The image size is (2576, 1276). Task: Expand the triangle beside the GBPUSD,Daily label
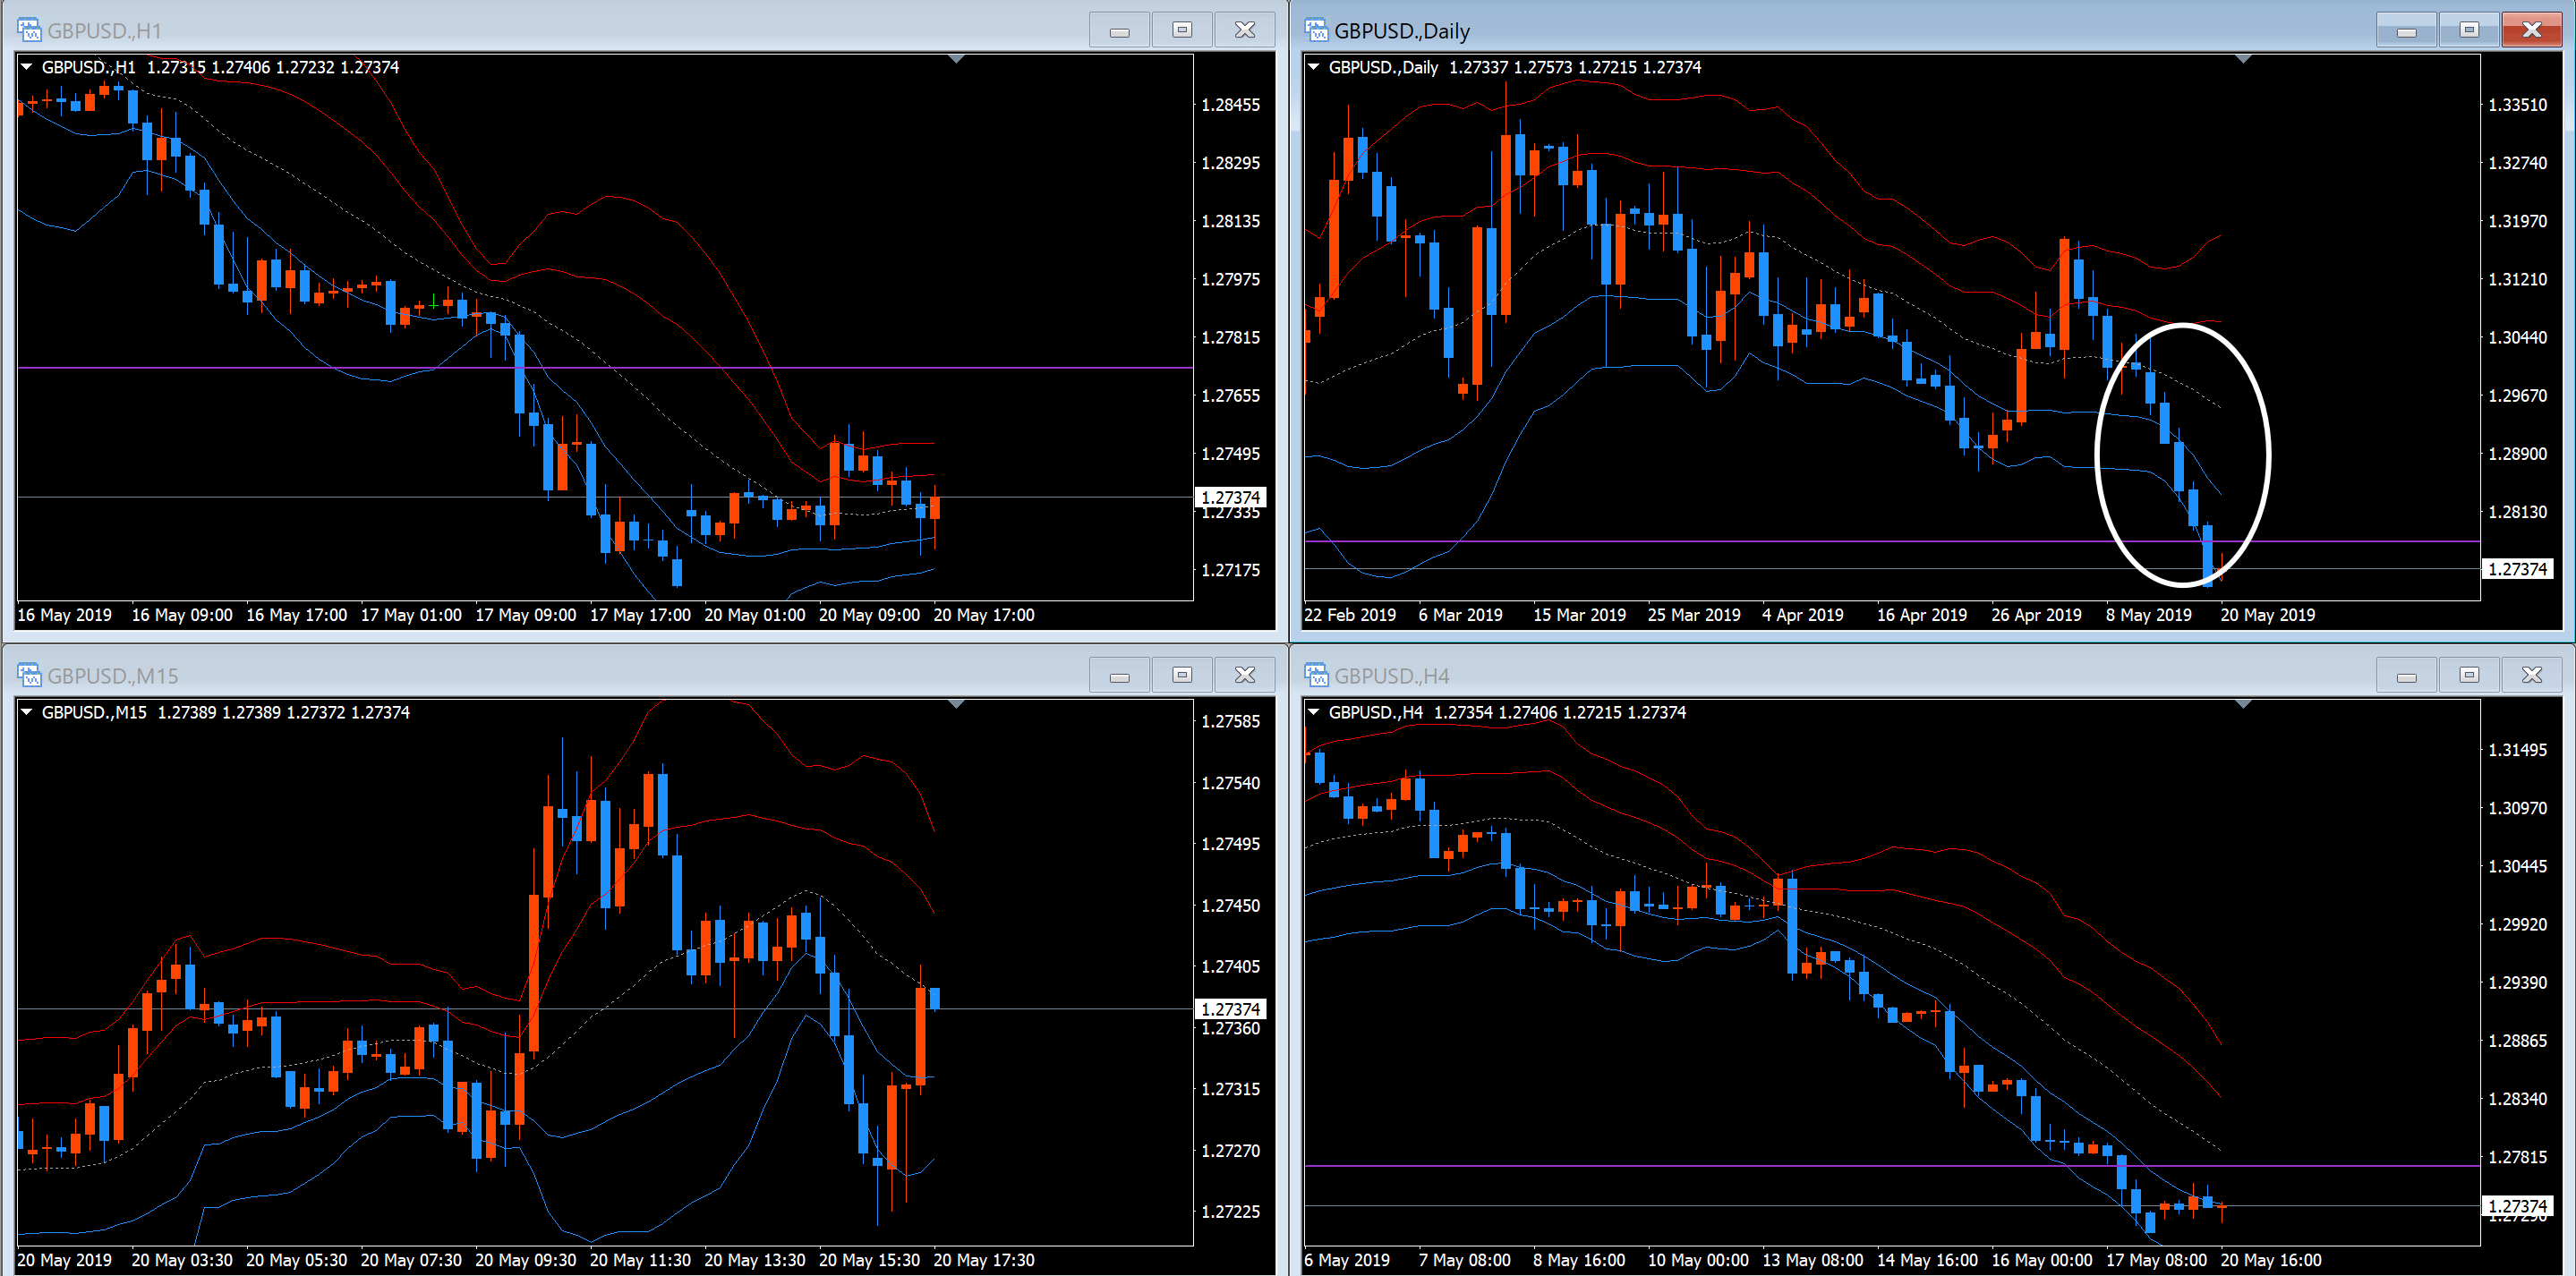1314,67
